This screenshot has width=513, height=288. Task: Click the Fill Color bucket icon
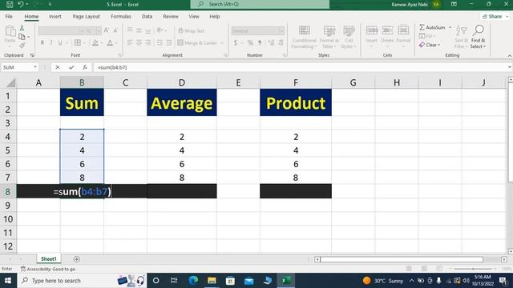point(95,42)
